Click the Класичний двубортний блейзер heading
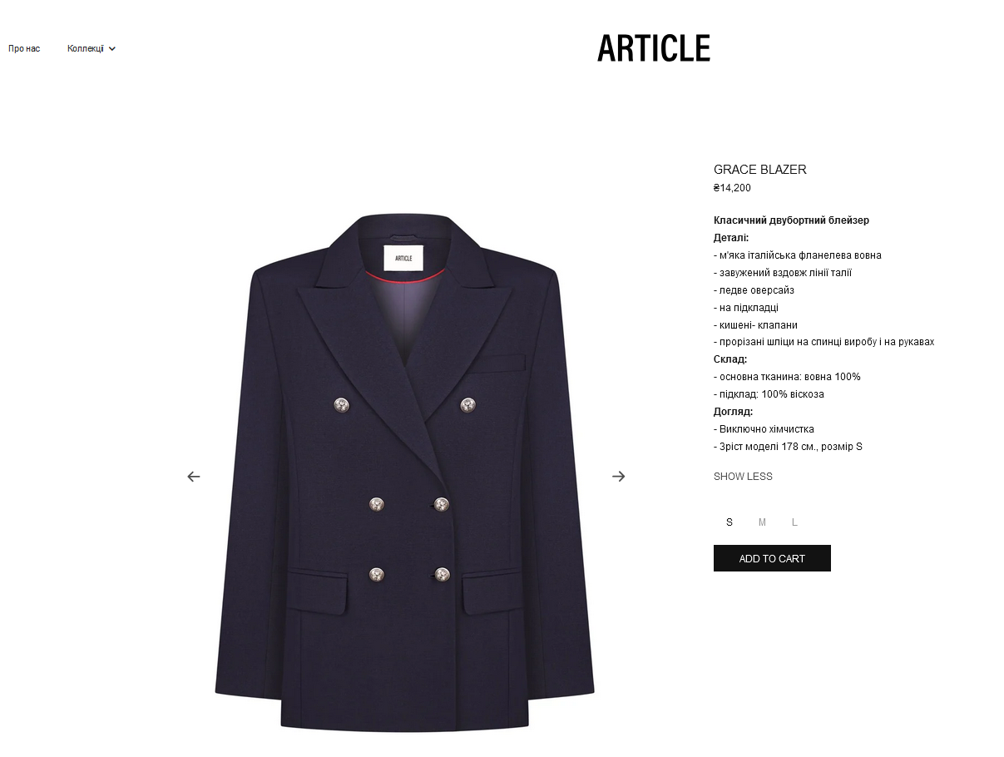This screenshot has height=757, width=1004. click(791, 220)
